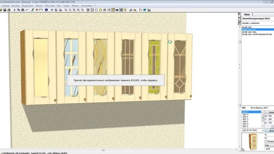This screenshot has height=154, width=274.
Task: Click the height field showing 720
Action: click(x=271, y=123)
